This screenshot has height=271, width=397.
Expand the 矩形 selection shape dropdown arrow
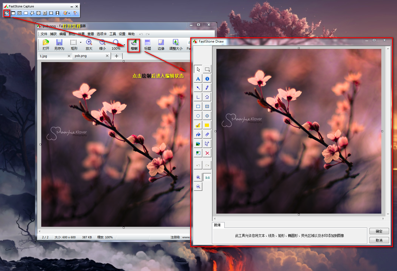click(81, 43)
